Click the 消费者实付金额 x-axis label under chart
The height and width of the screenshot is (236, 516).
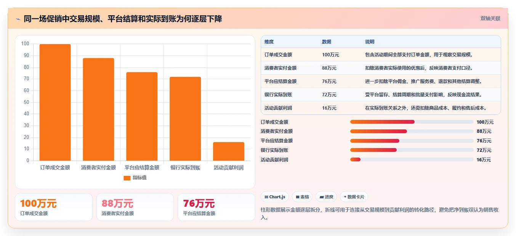(98, 167)
